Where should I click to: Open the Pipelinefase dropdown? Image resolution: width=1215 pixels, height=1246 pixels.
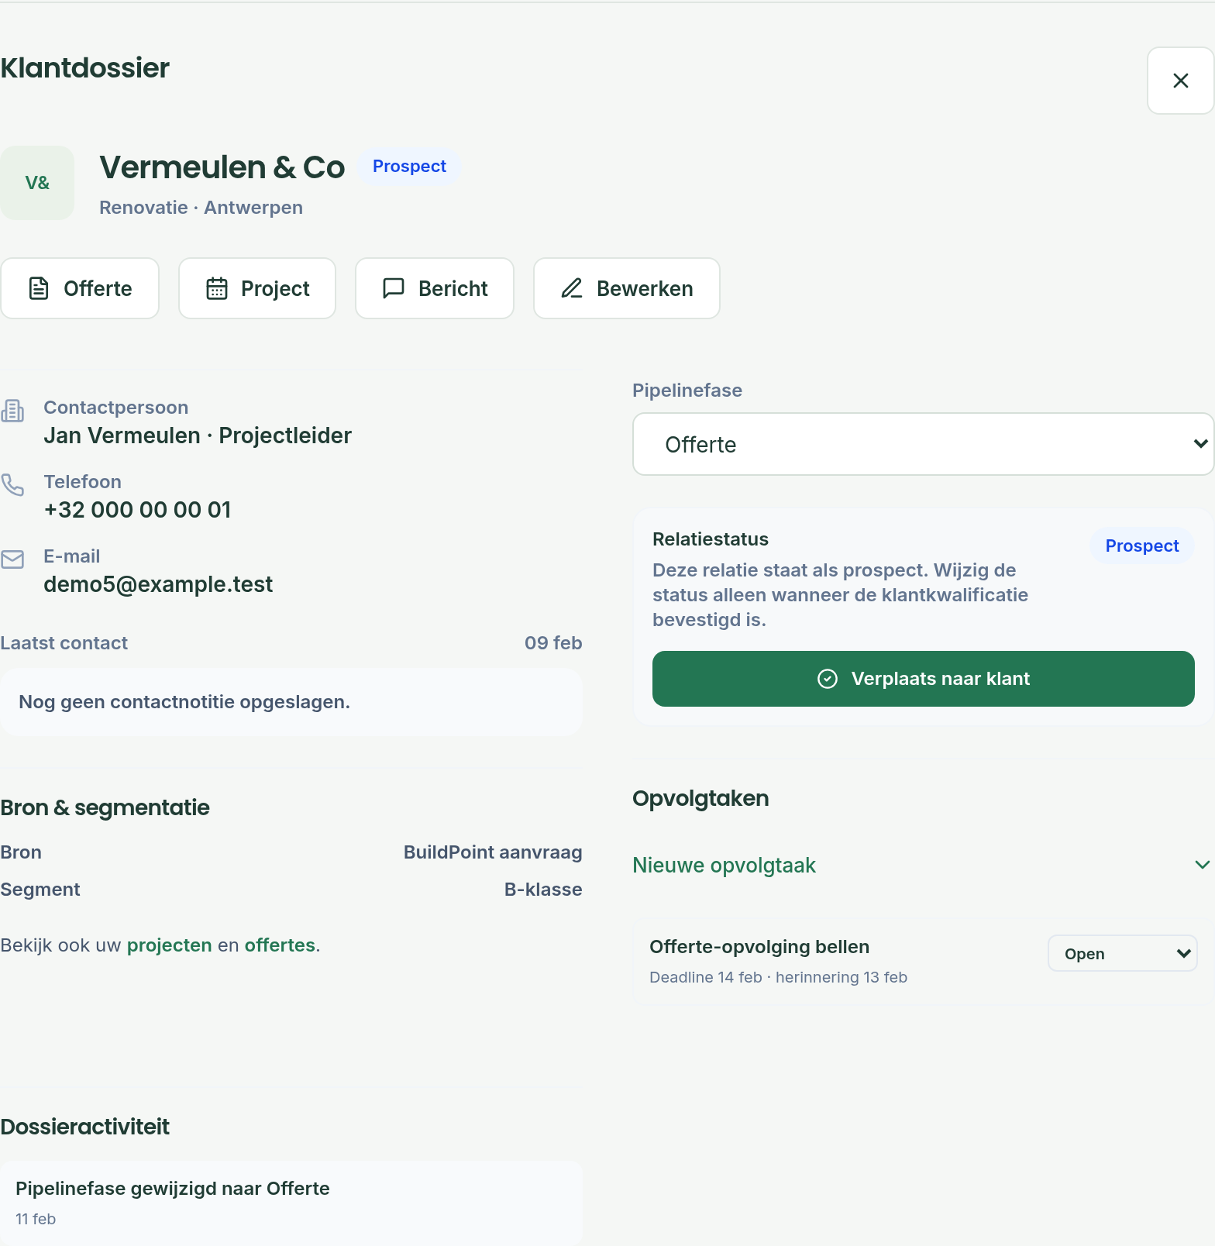click(x=923, y=444)
